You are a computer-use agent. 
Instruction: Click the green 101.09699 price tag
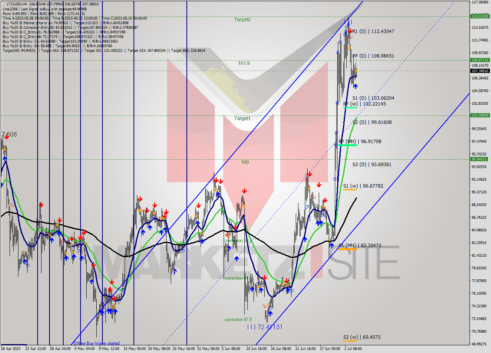click(x=480, y=115)
